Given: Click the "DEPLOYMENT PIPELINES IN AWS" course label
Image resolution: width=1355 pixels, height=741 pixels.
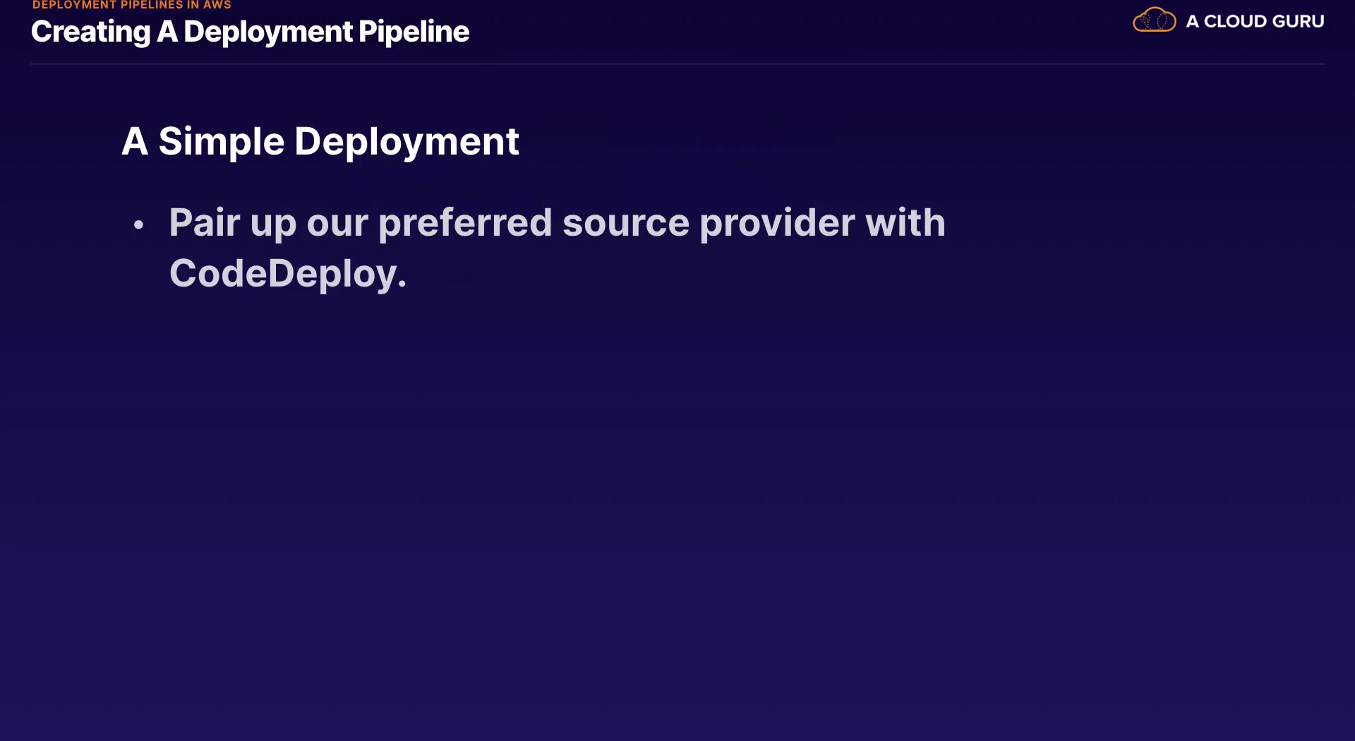Looking at the screenshot, I should (x=132, y=5).
